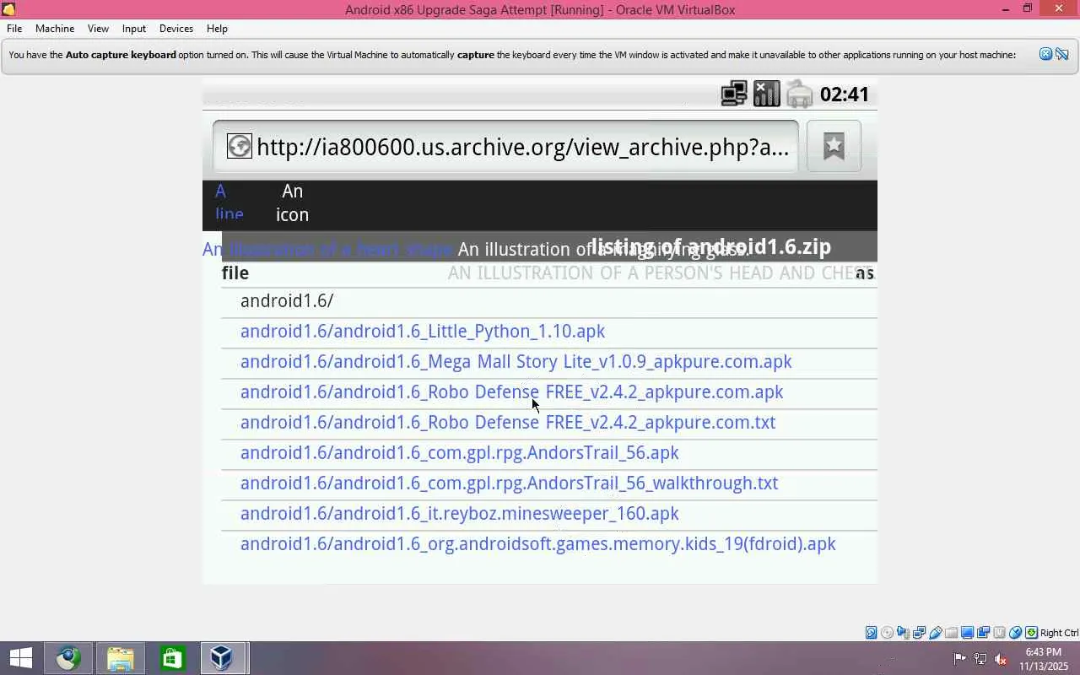The height and width of the screenshot is (675, 1080).
Task: Click the VirtualBox taskbar button
Action: pyautogui.click(x=224, y=658)
